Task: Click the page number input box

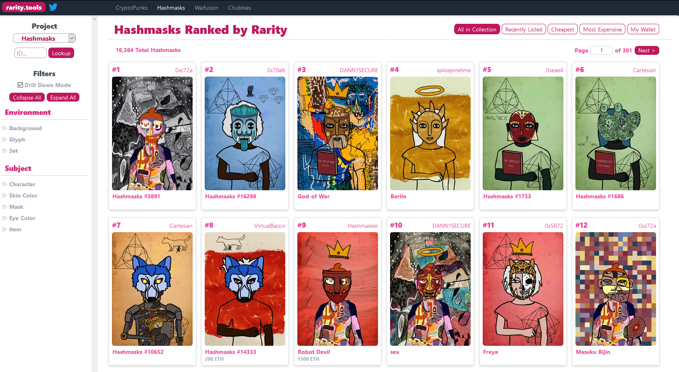Action: pyautogui.click(x=602, y=50)
